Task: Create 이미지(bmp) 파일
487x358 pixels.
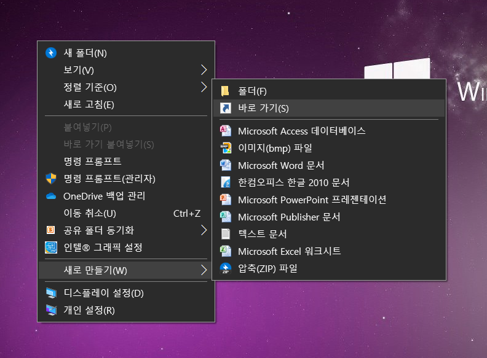Action: (x=329, y=148)
